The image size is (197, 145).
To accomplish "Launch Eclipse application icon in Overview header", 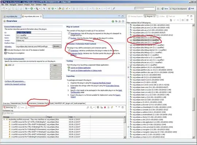I will pos(113,21).
